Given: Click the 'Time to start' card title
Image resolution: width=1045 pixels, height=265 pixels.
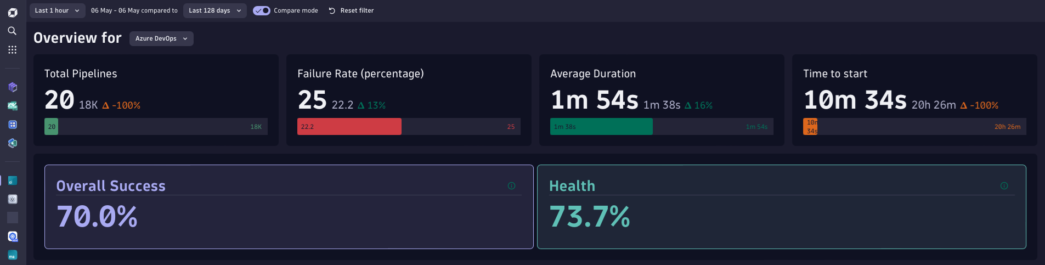Looking at the screenshot, I should (835, 74).
